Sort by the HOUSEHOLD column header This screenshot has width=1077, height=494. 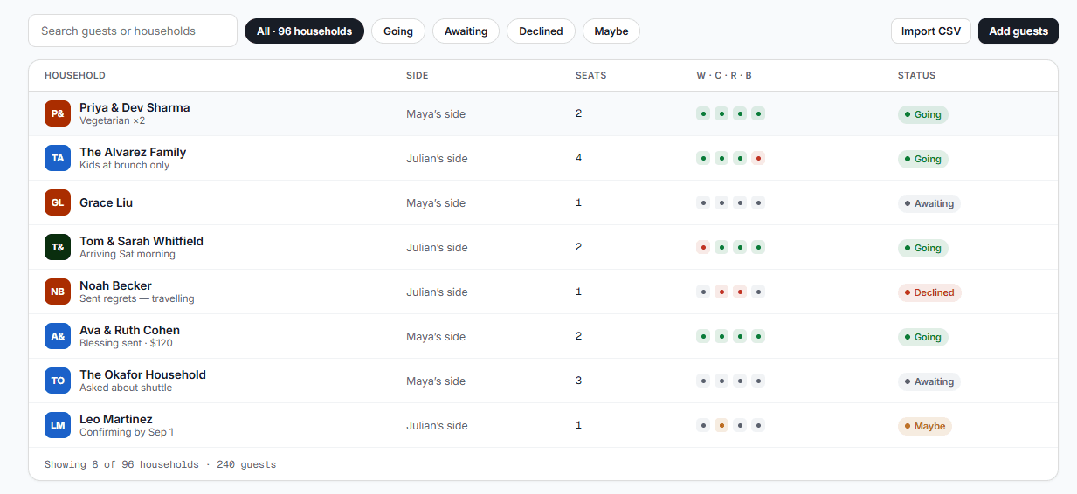point(75,75)
